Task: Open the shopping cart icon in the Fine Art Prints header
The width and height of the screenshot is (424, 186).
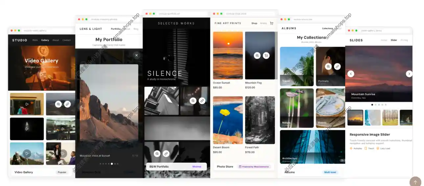Action: pyautogui.click(x=271, y=23)
